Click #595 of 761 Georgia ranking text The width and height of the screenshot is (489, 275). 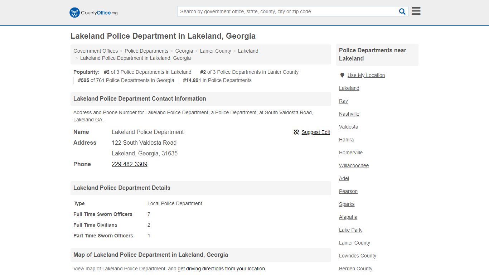point(126,80)
